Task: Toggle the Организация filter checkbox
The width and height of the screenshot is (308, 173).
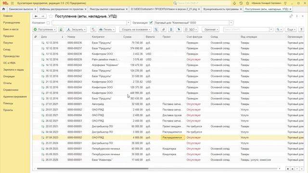Action: [x=151, y=23]
